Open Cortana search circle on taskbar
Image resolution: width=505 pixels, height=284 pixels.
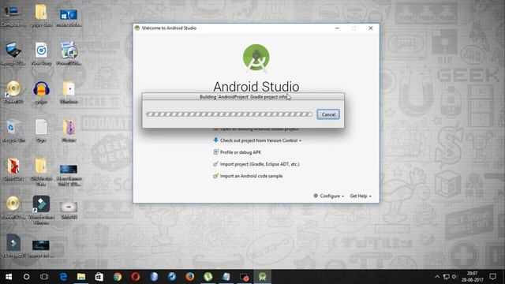[26, 277]
